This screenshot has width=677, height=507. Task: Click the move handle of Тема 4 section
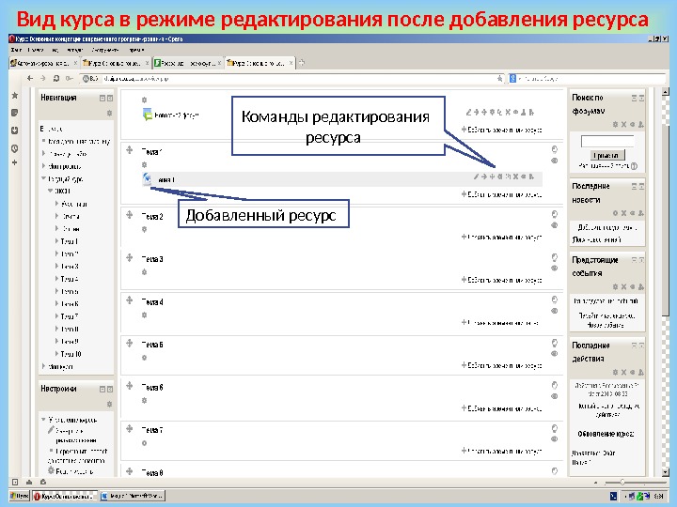coord(129,300)
